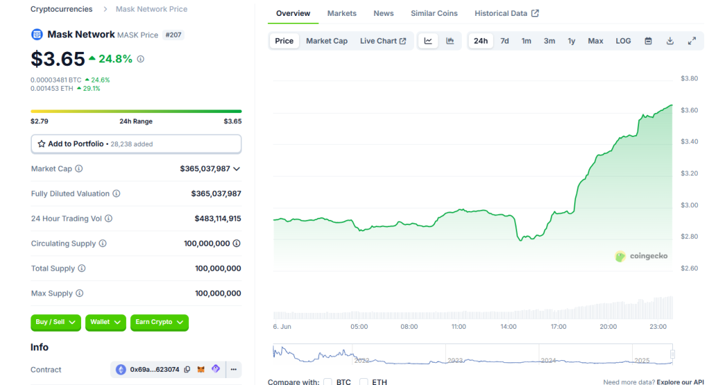Click the Mask Network logo icon
Viewport: 709px width, 385px height.
click(x=37, y=35)
